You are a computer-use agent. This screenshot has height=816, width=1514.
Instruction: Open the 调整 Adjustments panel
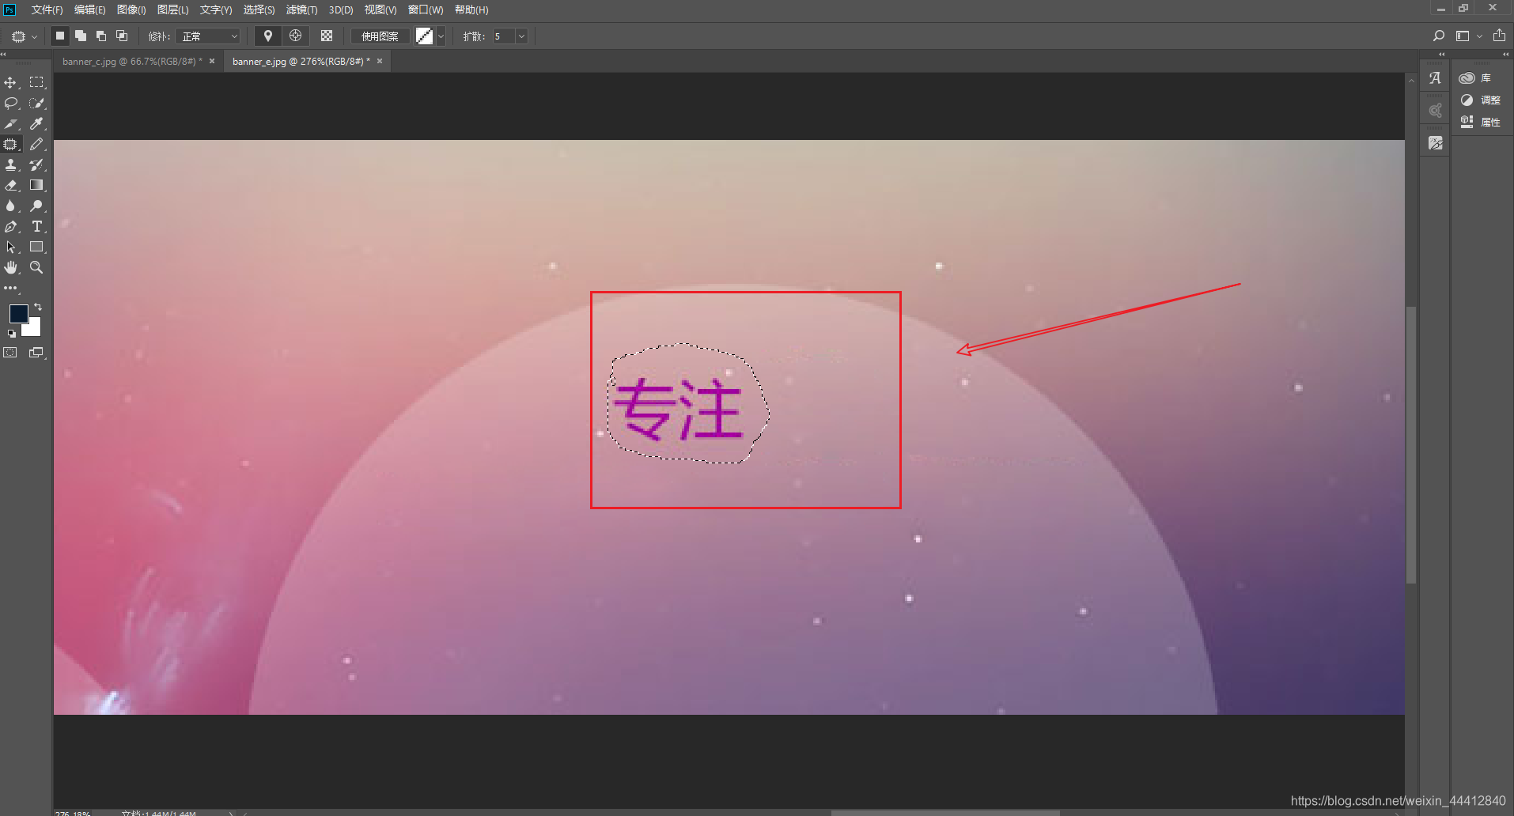pos(1482,100)
